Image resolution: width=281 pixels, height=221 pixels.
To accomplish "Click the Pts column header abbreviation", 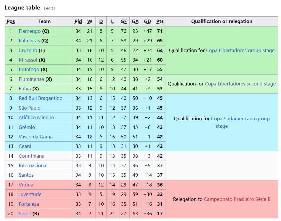I will click(160, 21).
